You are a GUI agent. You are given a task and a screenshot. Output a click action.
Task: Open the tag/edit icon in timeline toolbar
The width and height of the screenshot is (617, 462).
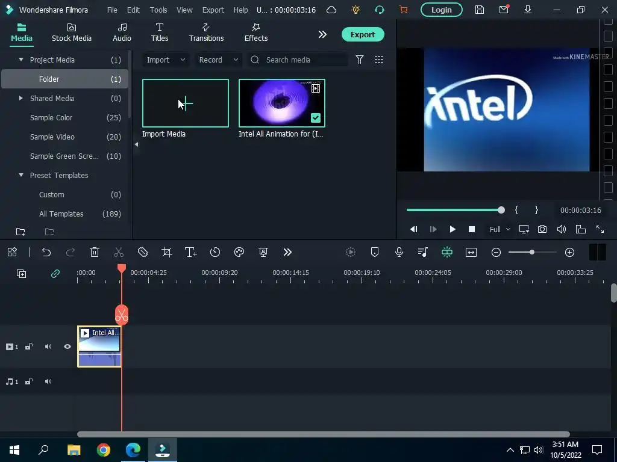142,252
